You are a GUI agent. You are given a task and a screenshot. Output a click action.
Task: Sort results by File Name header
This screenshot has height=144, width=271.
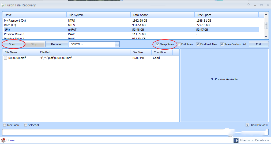coord(20,52)
